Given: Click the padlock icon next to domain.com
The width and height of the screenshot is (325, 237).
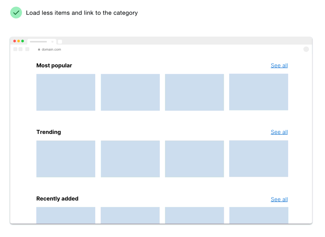Looking at the screenshot, I should (39, 49).
